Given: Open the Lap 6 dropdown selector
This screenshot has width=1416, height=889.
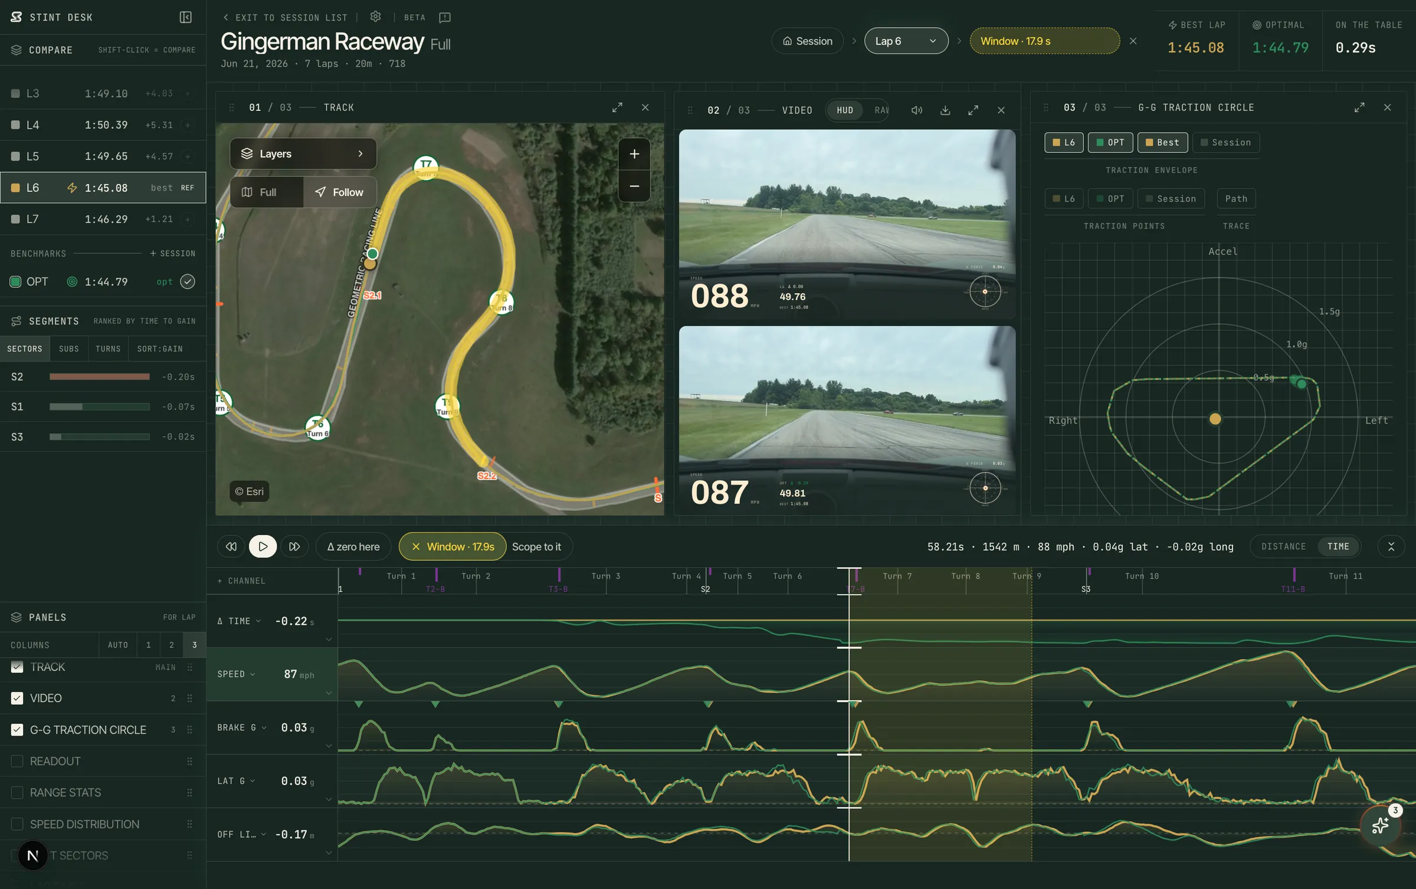Looking at the screenshot, I should click(906, 41).
